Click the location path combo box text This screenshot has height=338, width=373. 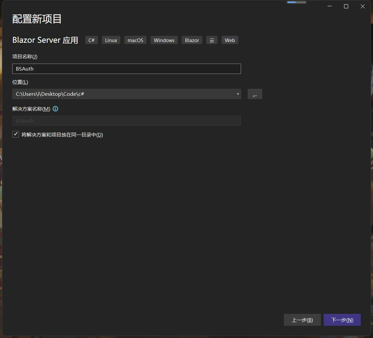click(123, 94)
